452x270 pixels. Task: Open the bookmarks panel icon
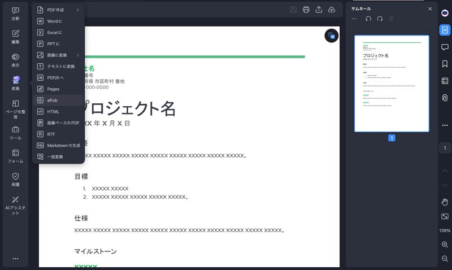(x=445, y=64)
